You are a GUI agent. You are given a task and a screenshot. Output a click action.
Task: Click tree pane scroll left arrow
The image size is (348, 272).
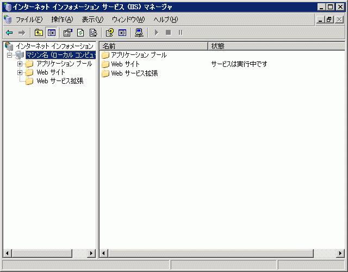pyautogui.click(x=7, y=253)
